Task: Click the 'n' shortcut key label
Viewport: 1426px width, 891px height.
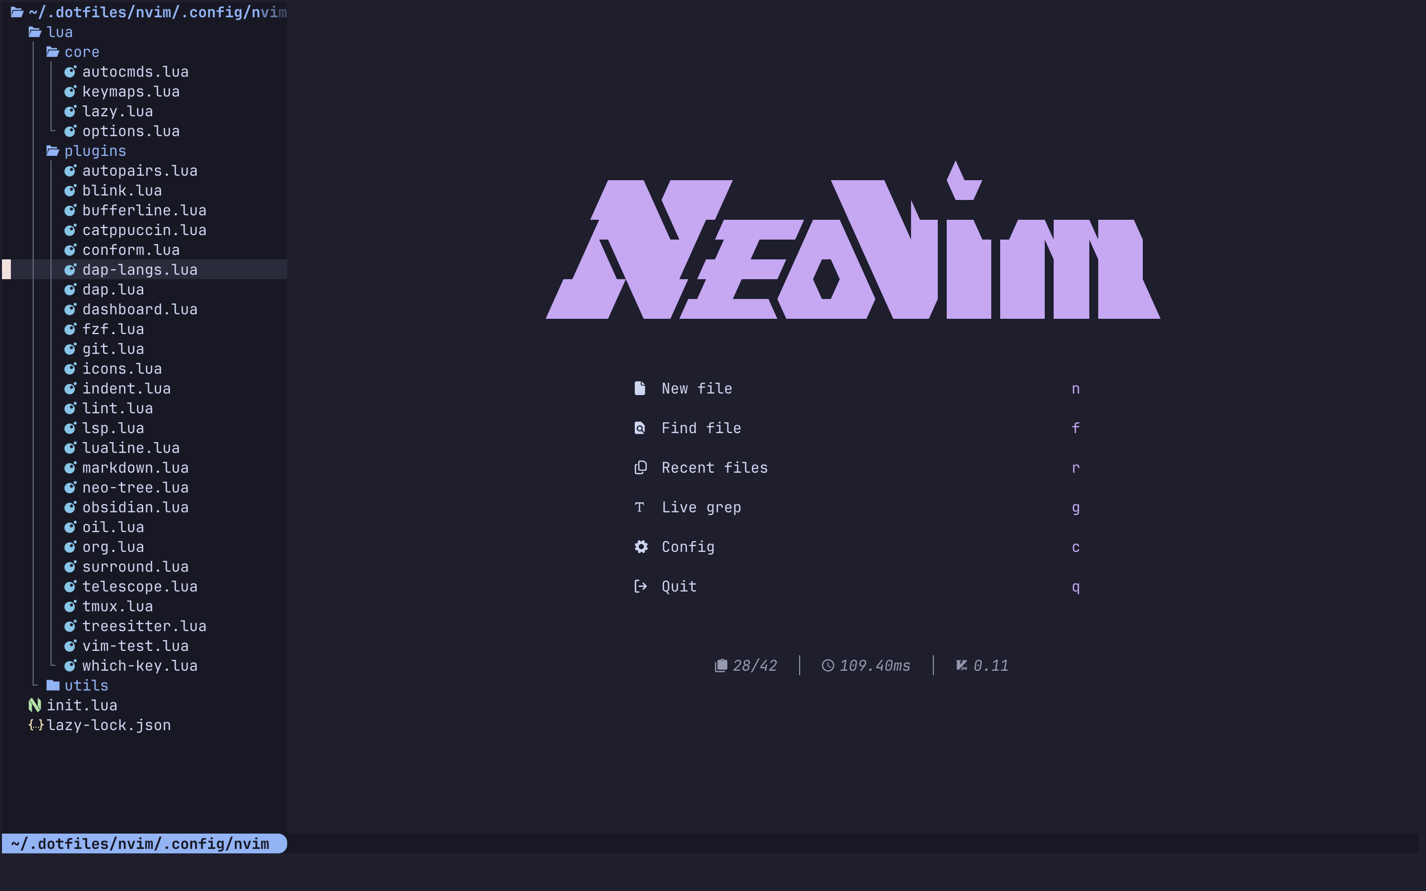Action: (1075, 389)
